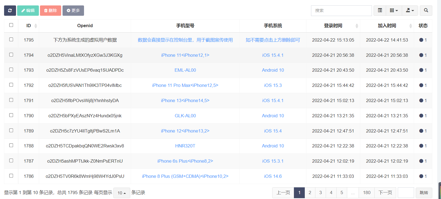
Task: Toggle the card view icon
Action: 380,11
